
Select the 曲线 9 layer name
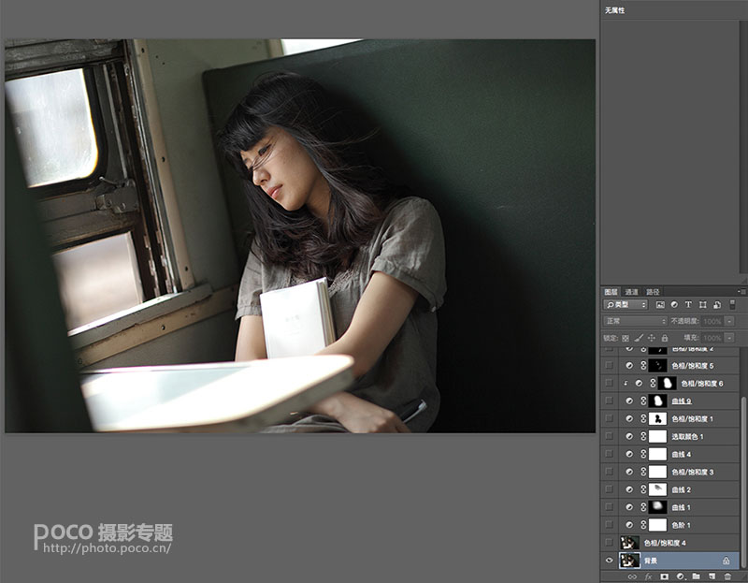point(682,401)
